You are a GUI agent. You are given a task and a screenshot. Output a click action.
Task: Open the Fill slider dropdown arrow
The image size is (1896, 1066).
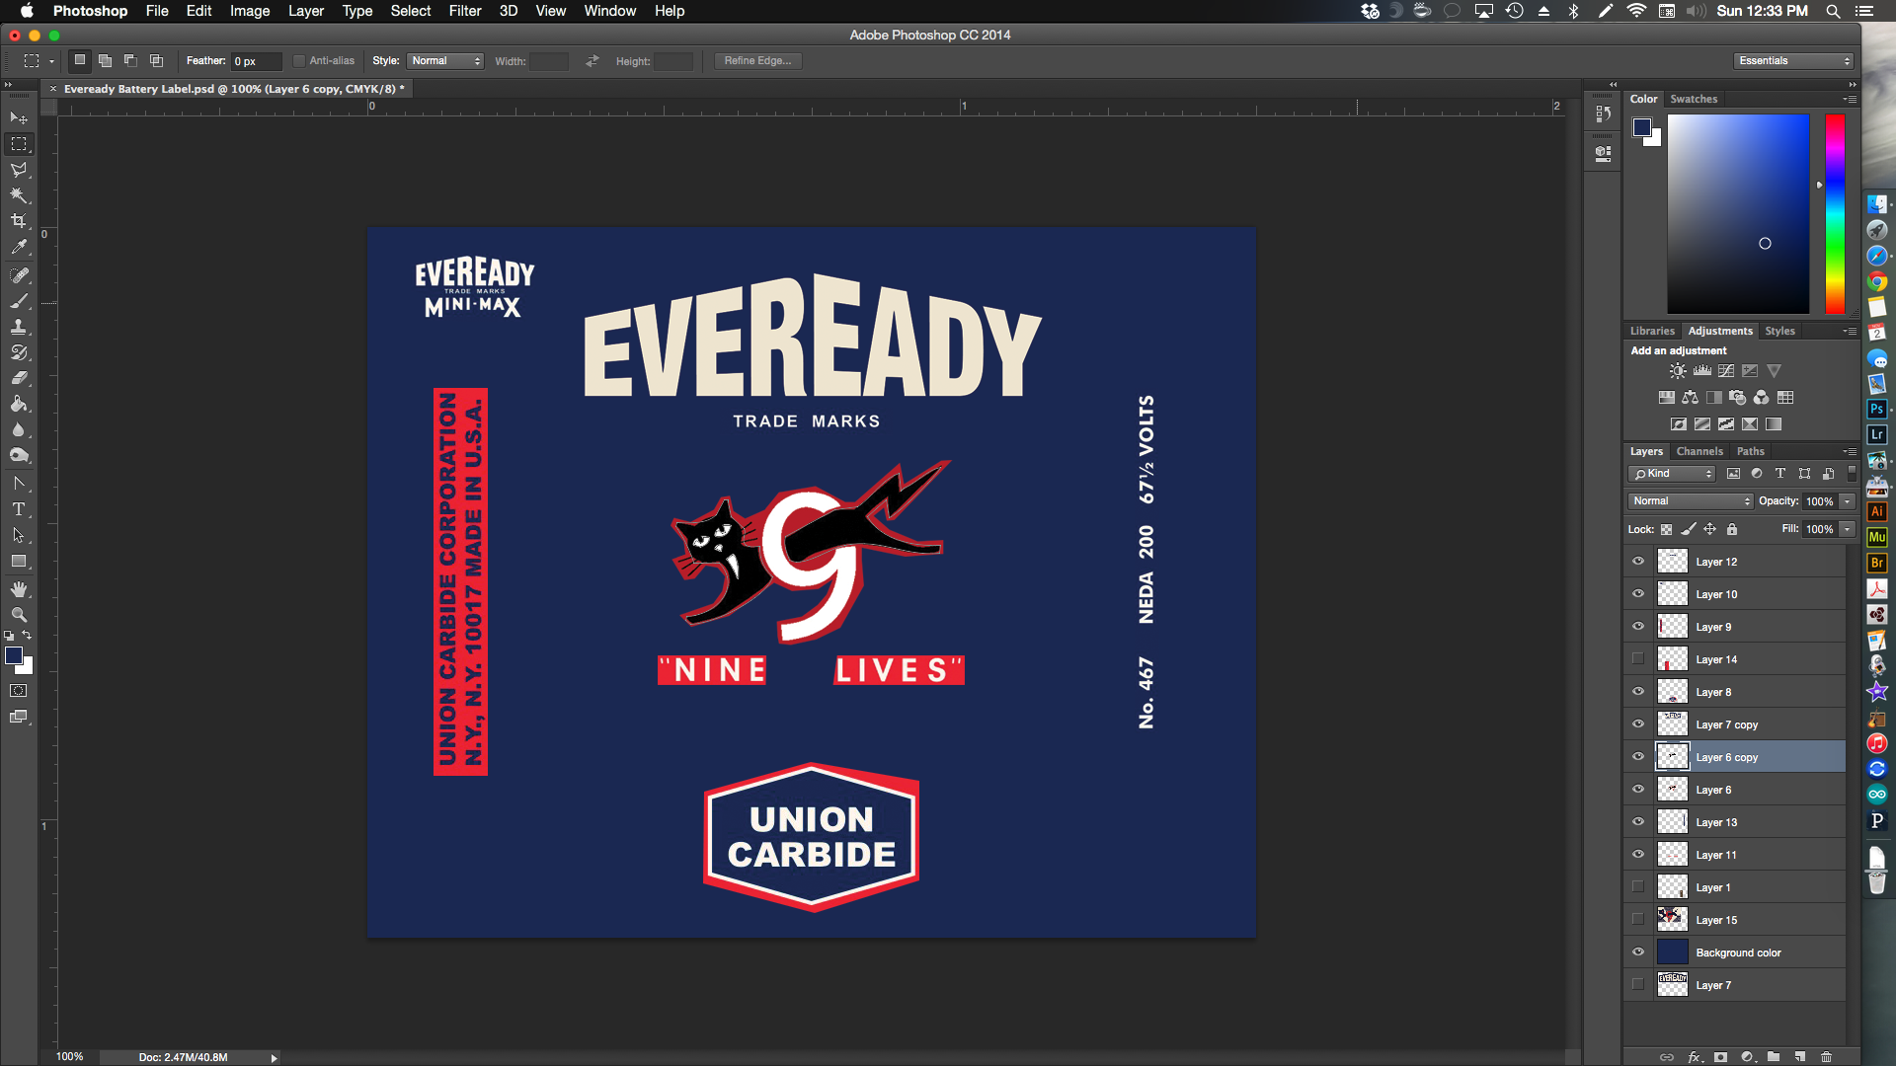(1847, 529)
